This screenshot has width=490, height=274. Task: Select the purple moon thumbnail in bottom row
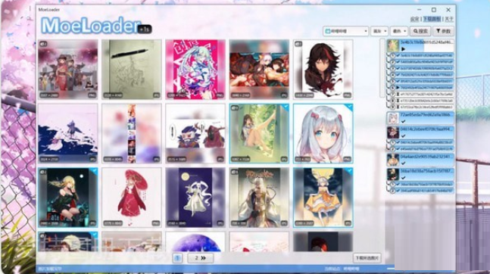195,241
